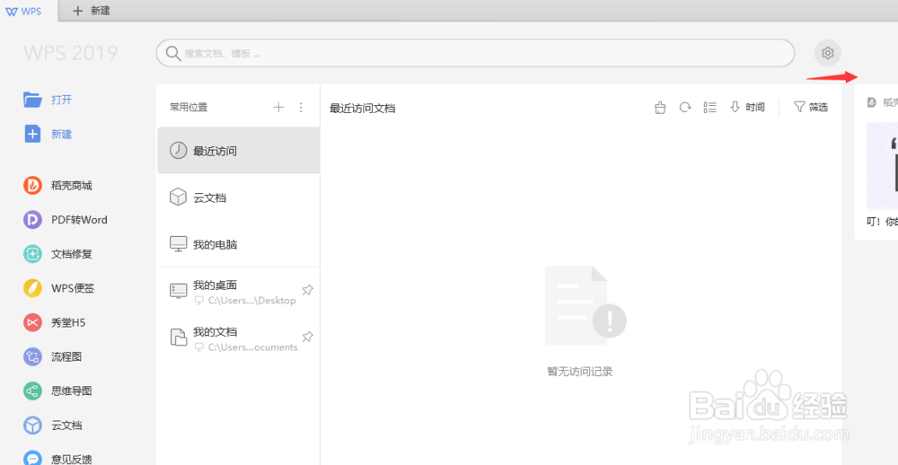
Task: Click the 暂无访问记录 message
Action: tap(580, 372)
